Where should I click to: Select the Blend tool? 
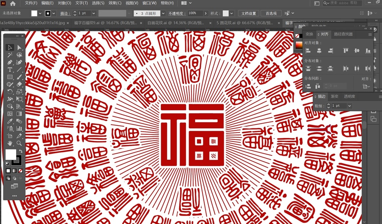pos(19,121)
